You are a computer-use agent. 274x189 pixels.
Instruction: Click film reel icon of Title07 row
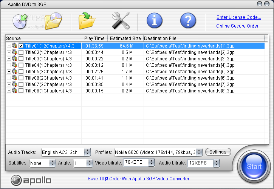click(14, 85)
